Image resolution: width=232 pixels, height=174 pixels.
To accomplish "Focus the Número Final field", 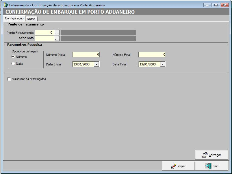I will [152, 54].
